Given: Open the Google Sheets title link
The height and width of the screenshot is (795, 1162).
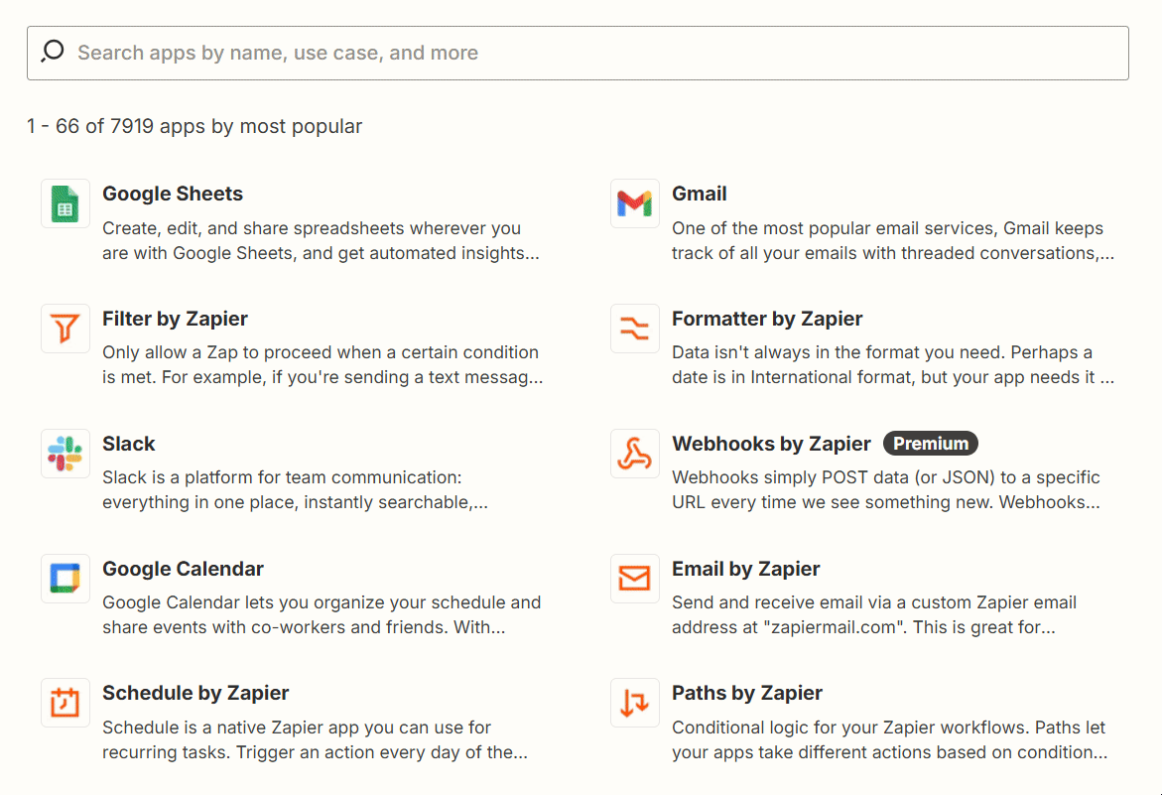Looking at the screenshot, I should tap(173, 195).
